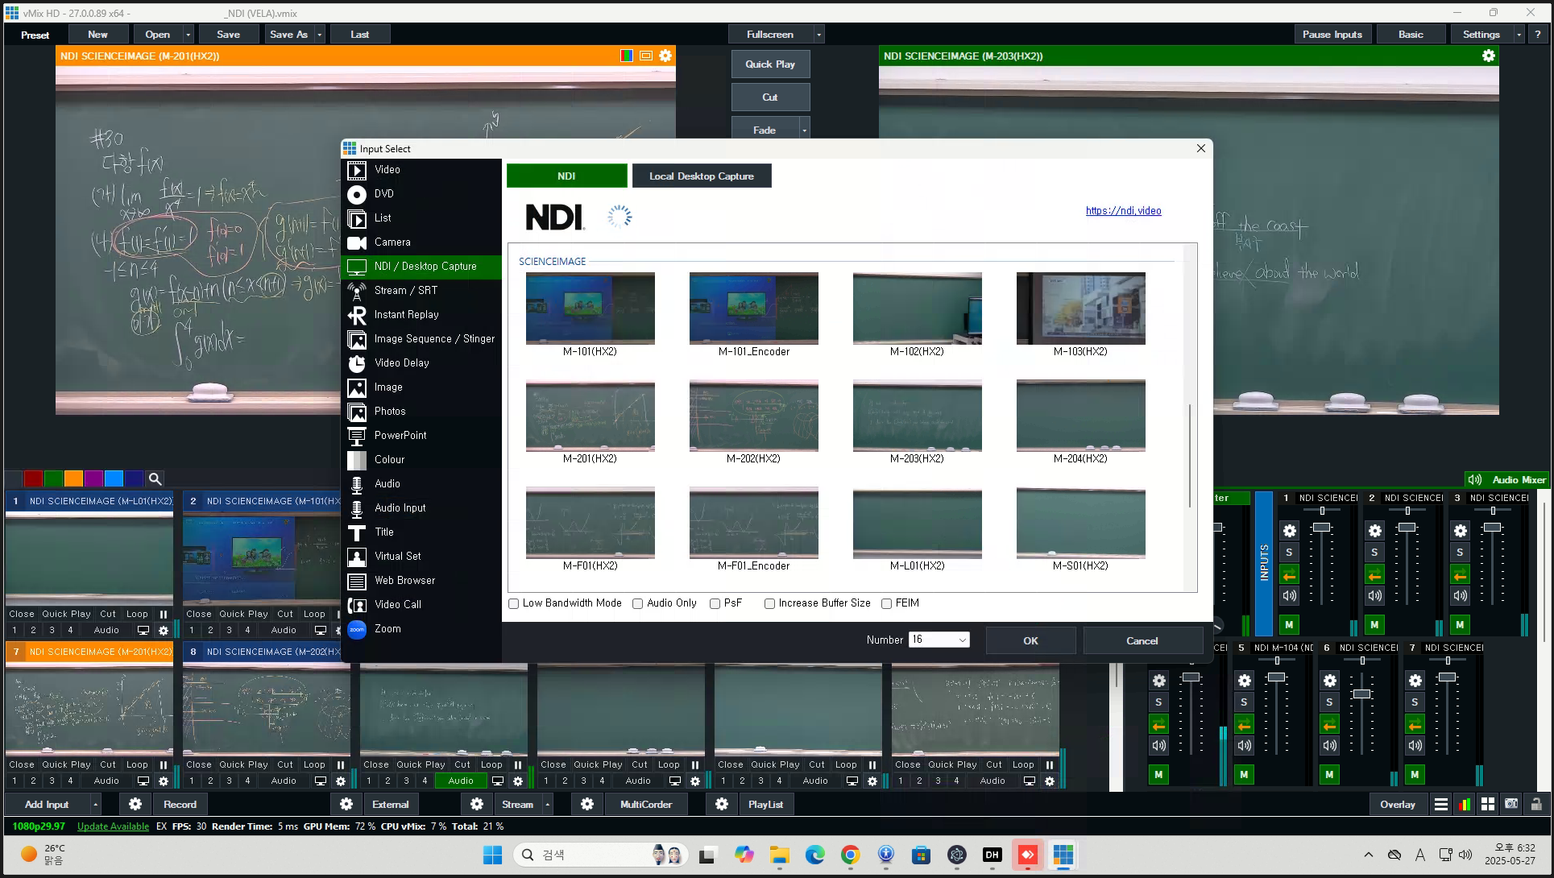Open settings gear next to MultiCorder

587,804
